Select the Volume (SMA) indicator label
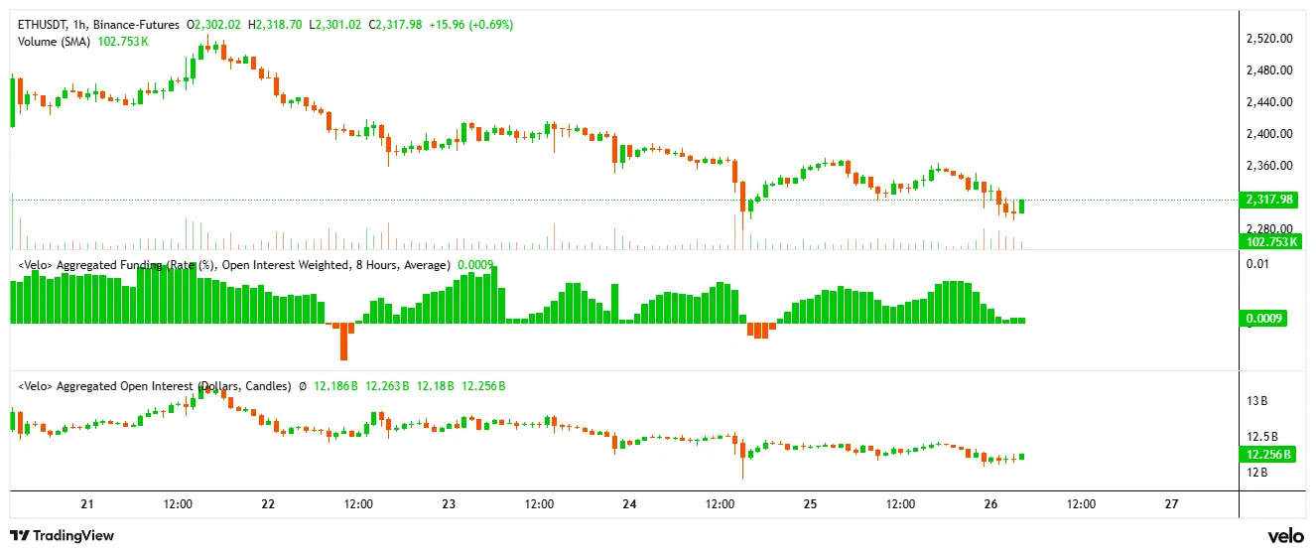 pos(55,42)
